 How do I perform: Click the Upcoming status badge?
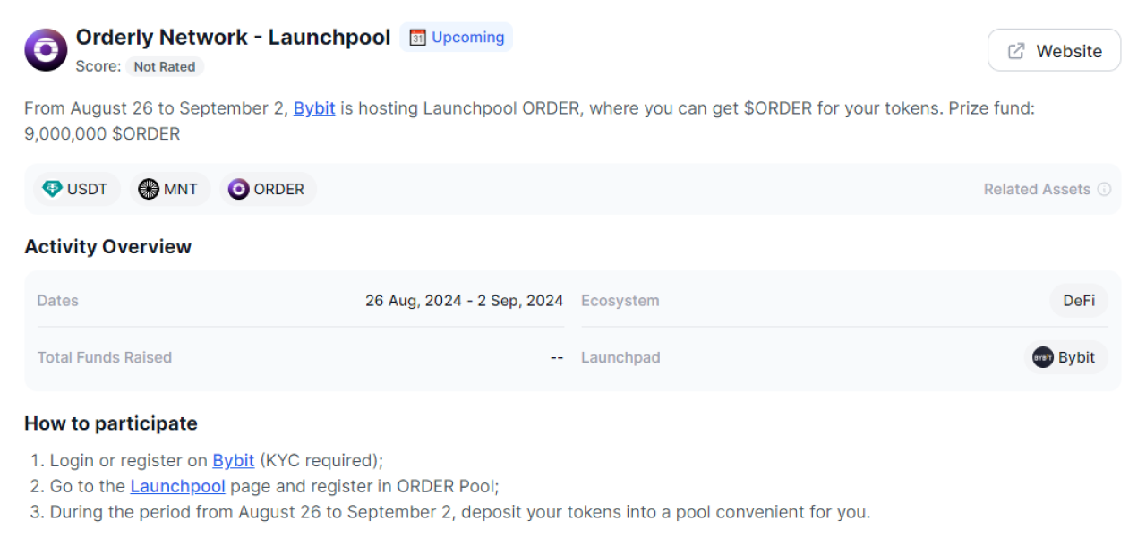pos(457,38)
